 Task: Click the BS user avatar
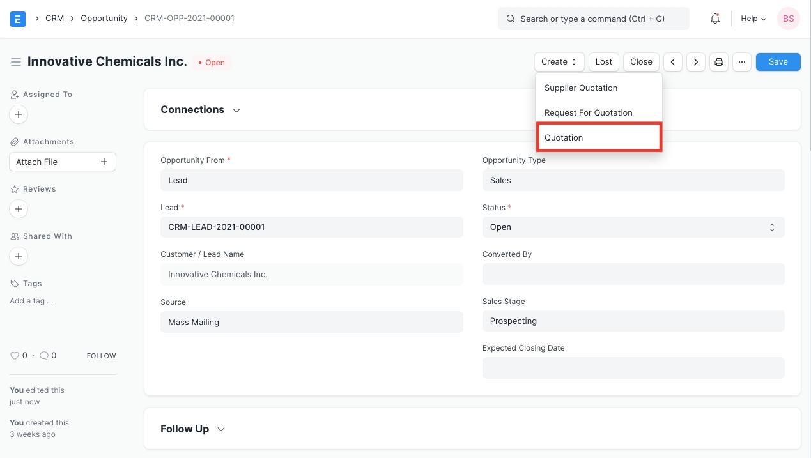tap(789, 19)
